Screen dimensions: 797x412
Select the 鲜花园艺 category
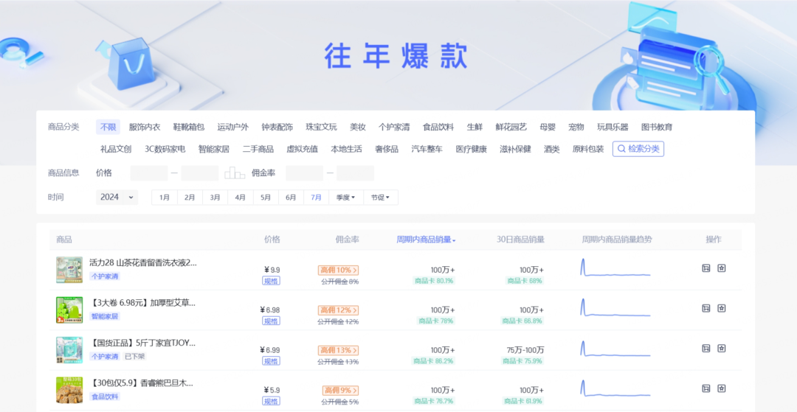511,127
